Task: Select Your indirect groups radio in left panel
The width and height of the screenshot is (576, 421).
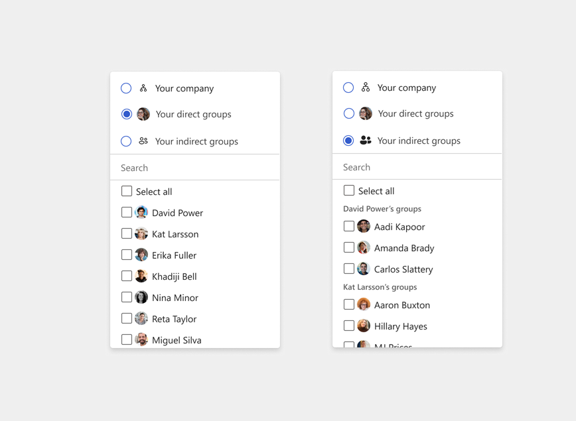Action: [x=126, y=141]
